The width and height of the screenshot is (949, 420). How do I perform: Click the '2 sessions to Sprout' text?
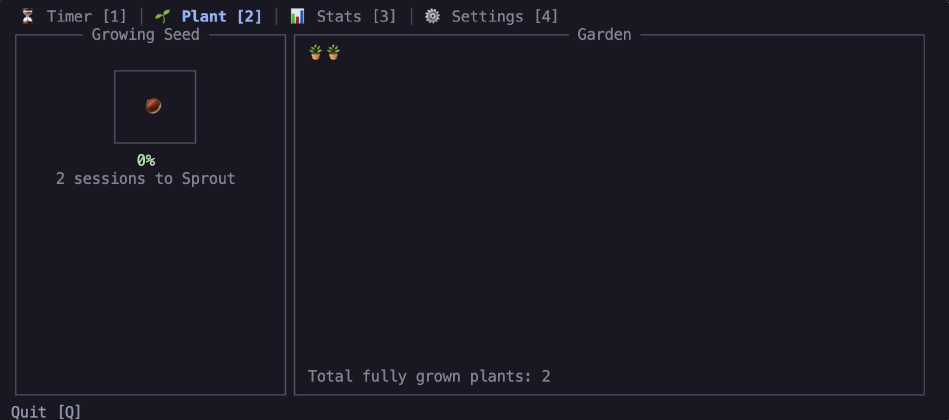[x=145, y=179]
